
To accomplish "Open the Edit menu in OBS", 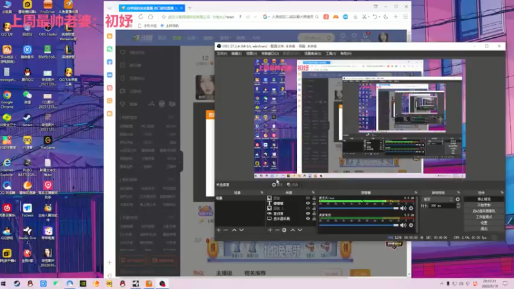I will (x=236, y=53).
